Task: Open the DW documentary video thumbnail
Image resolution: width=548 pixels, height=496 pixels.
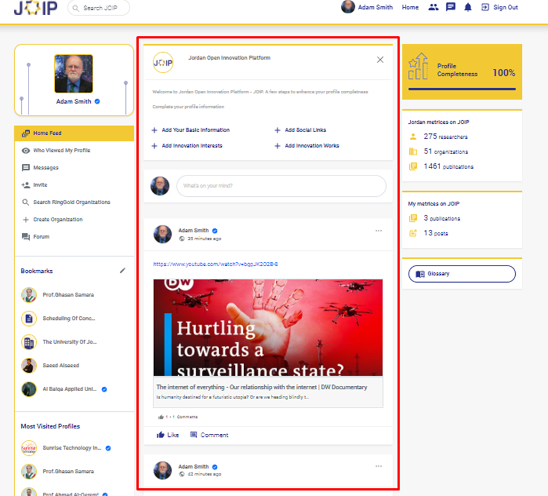Action: pyautogui.click(x=268, y=327)
